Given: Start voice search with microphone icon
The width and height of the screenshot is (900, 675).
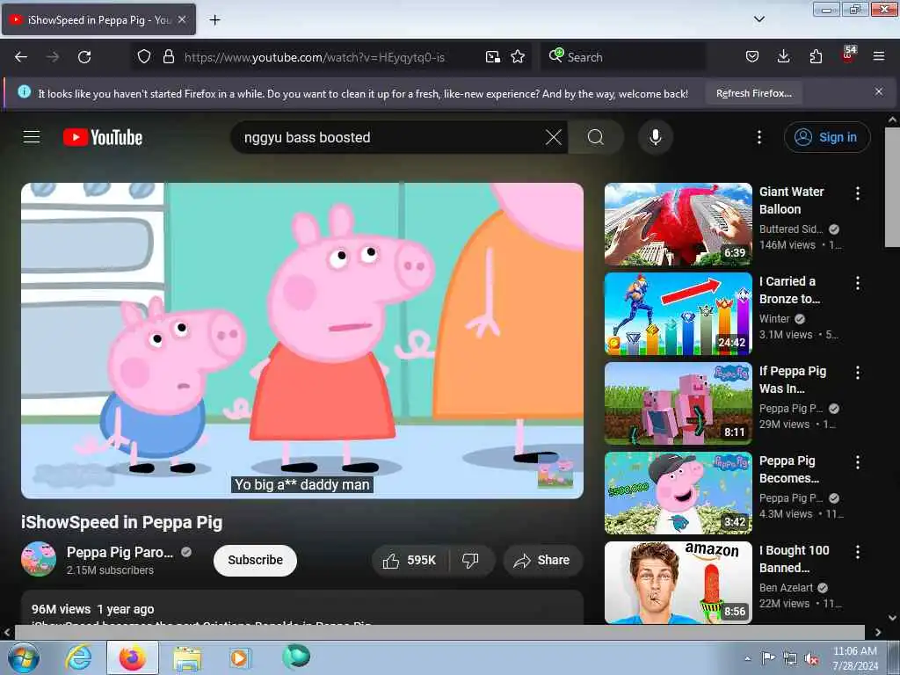Looking at the screenshot, I should click(655, 137).
